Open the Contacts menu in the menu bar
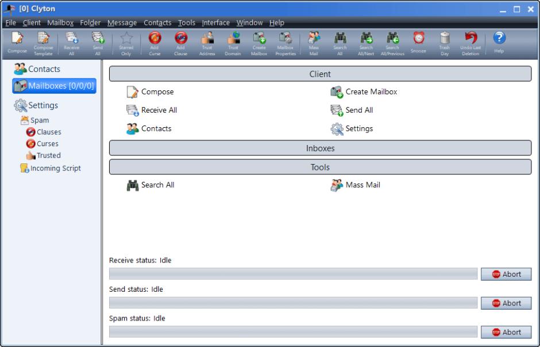The image size is (540, 347). coord(157,23)
